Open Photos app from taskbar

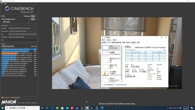pyautogui.click(x=102, y=108)
